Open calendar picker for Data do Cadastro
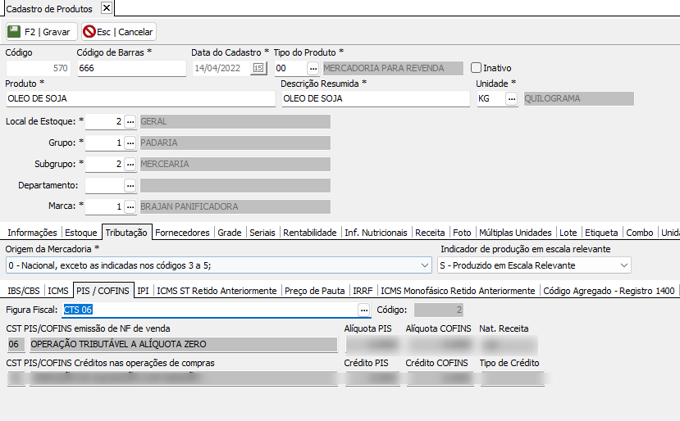 tap(258, 69)
